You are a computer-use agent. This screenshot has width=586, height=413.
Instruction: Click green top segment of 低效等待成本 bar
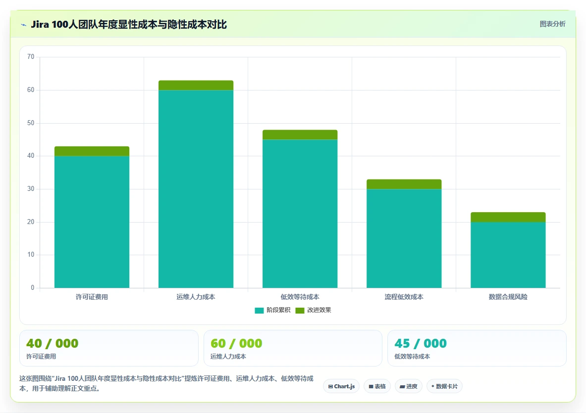click(x=300, y=135)
